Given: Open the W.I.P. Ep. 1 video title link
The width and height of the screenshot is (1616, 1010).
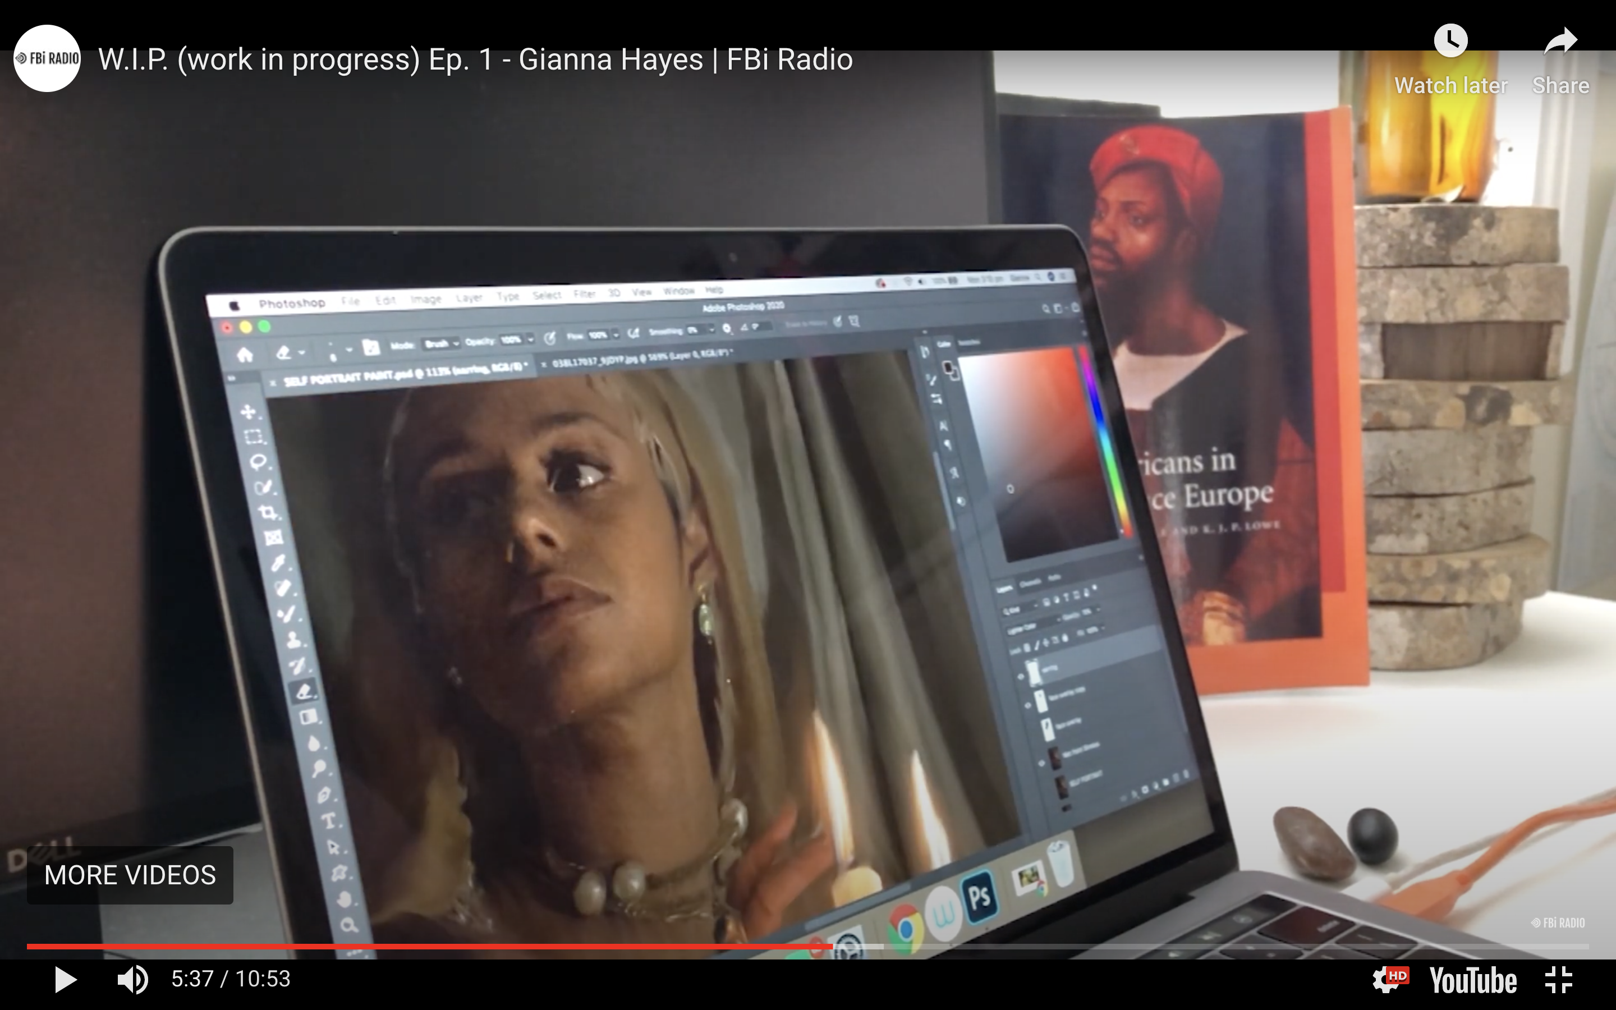Looking at the screenshot, I should tap(475, 59).
